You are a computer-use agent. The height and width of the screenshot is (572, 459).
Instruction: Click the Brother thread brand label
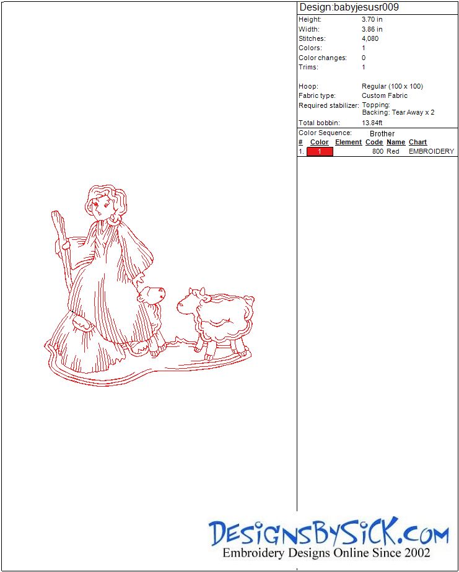coord(382,133)
